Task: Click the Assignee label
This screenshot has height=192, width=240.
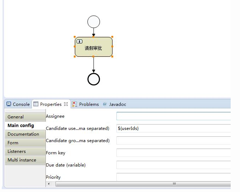Action: 55,116
